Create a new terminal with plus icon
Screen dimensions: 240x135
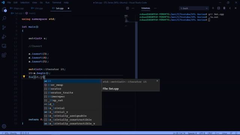click(x=213, y=8)
